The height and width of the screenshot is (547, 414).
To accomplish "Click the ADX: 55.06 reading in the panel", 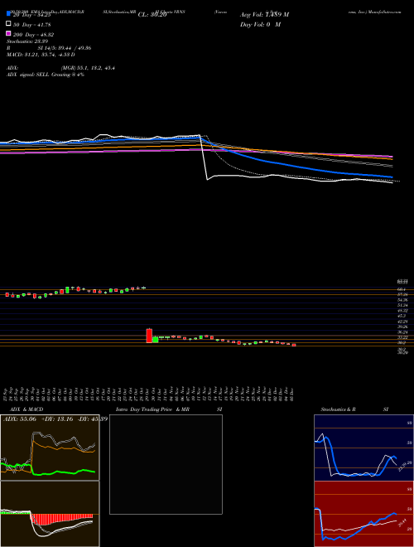I will (20, 419).
